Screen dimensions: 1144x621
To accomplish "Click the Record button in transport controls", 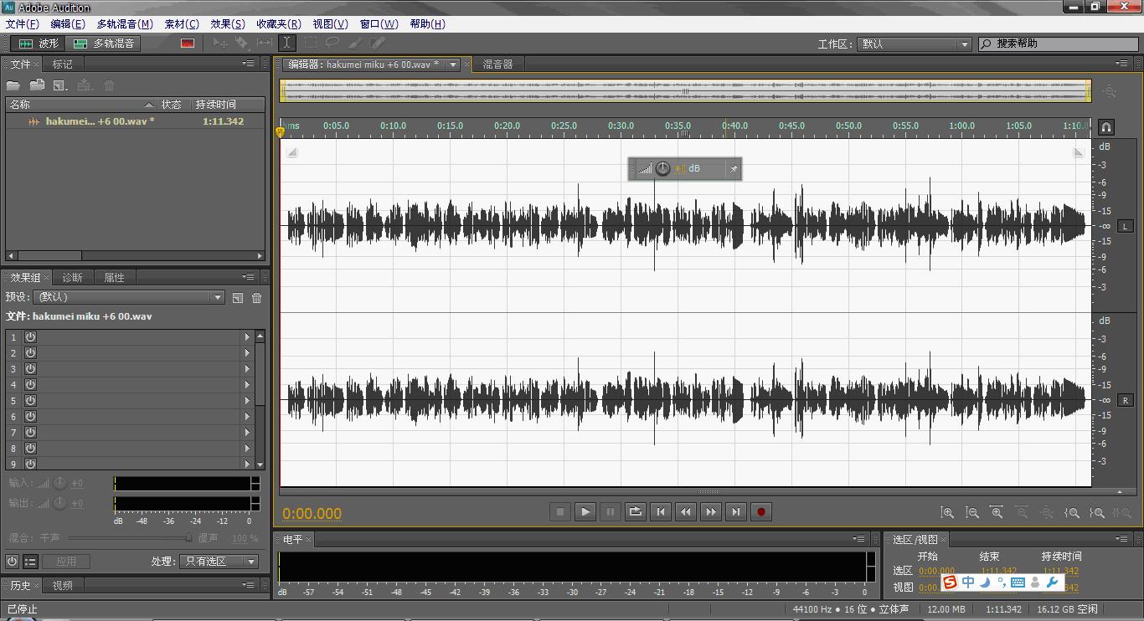I will 760,511.
